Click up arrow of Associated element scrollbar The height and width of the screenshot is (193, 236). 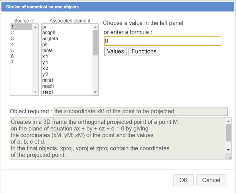[x=95, y=27]
